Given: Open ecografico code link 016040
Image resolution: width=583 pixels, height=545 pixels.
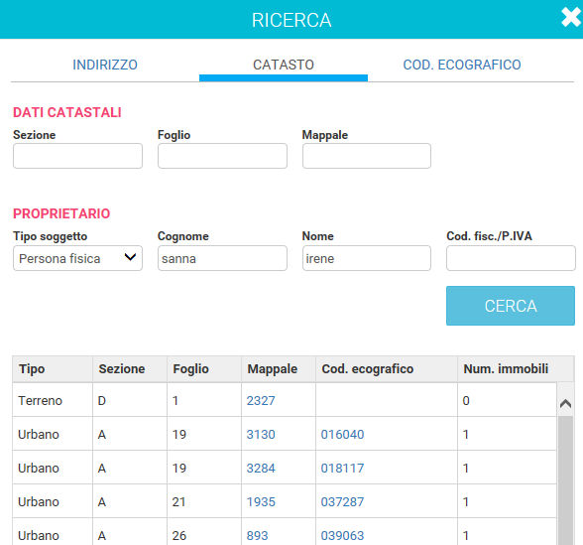Looking at the screenshot, I should click(x=342, y=435).
